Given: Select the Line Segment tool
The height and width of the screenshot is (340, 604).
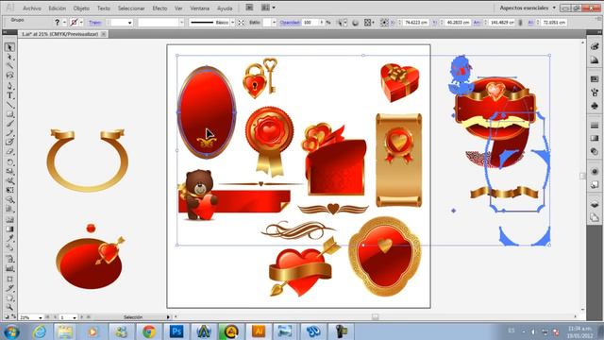Looking at the screenshot, I should pos(9,105).
